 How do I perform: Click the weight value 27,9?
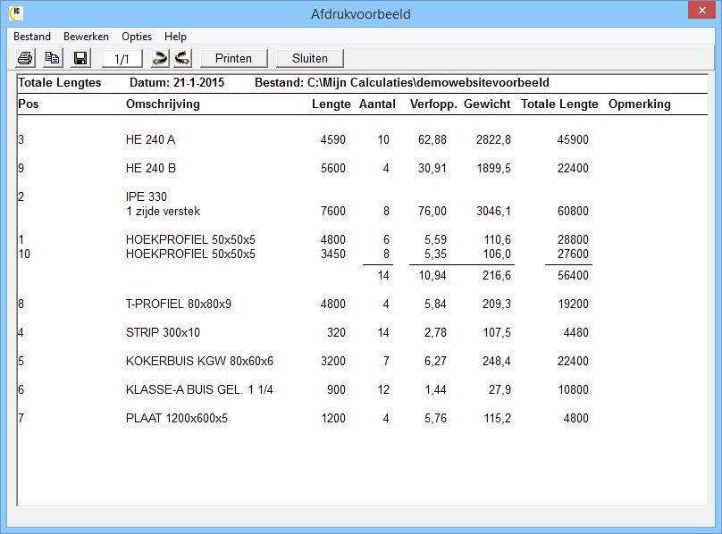pyautogui.click(x=500, y=389)
